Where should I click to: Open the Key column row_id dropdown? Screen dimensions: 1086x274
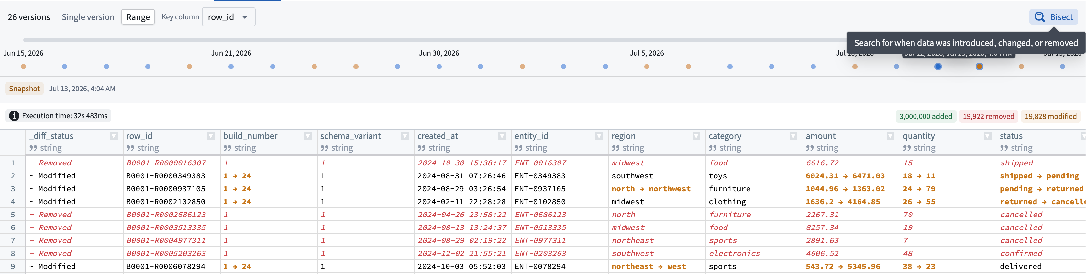tap(228, 17)
